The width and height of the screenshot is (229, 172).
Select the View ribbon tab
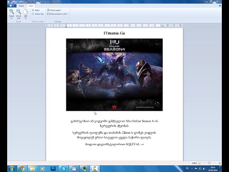point(31,6)
